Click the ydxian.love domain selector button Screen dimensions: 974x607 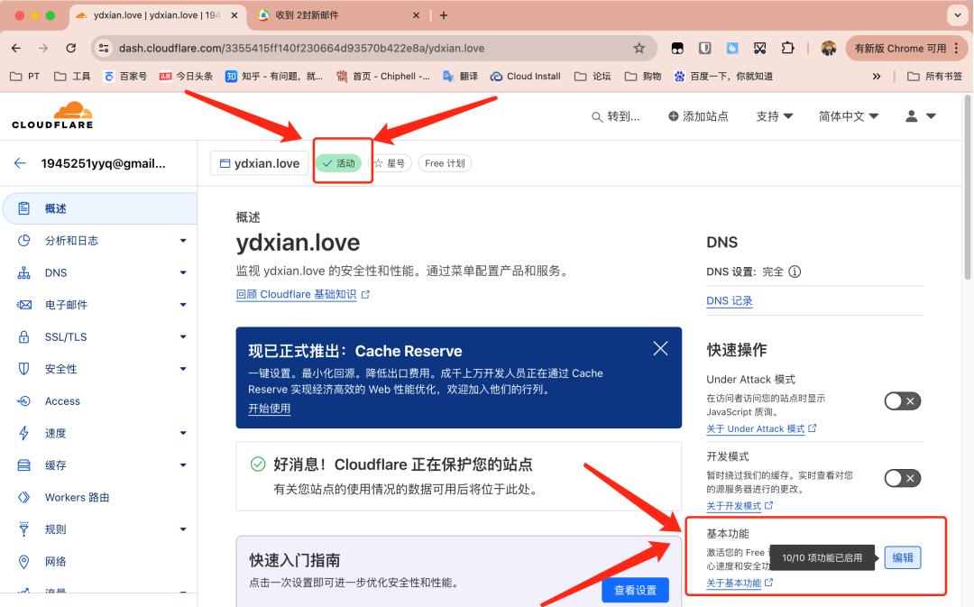260,163
